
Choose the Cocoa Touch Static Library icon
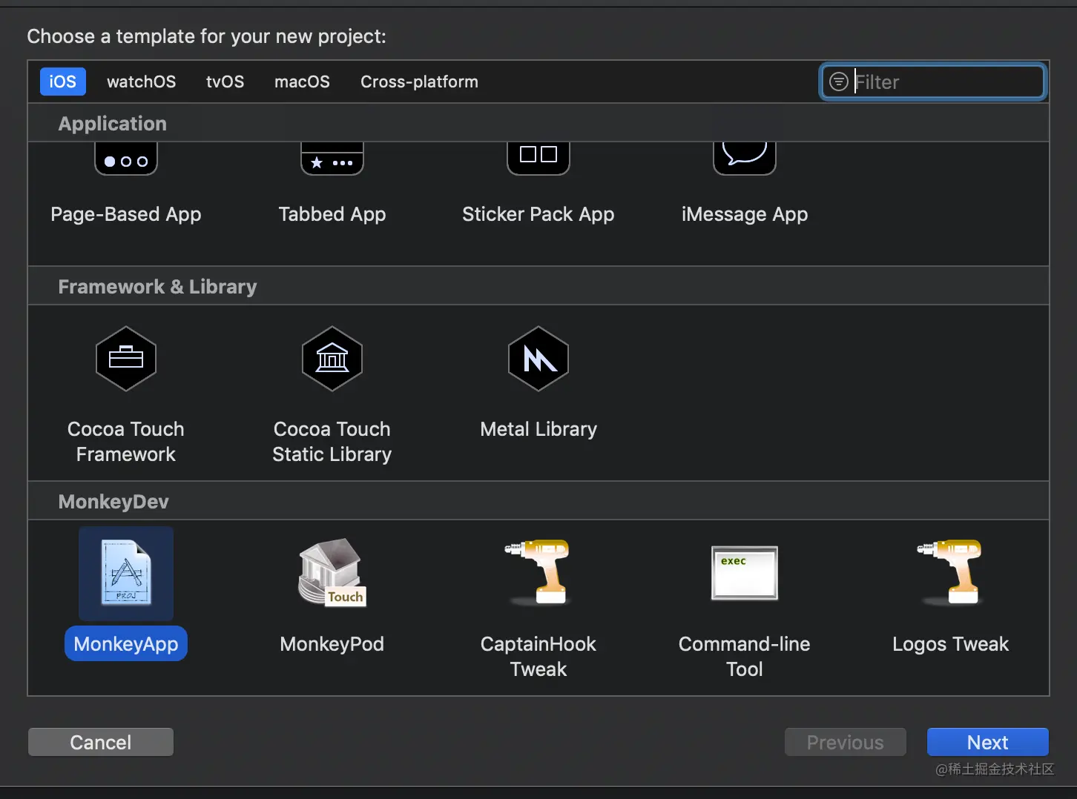(x=332, y=359)
